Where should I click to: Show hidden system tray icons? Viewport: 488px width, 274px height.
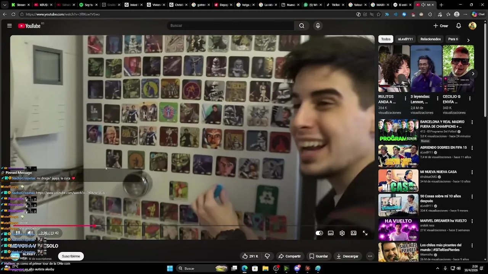[x=437, y=268]
